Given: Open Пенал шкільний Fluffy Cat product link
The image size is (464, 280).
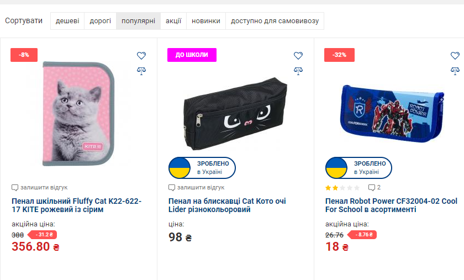Looking at the screenshot, I should click(x=76, y=205).
